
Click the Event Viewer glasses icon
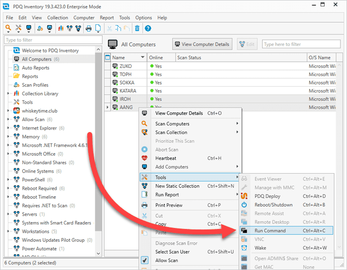point(244,179)
